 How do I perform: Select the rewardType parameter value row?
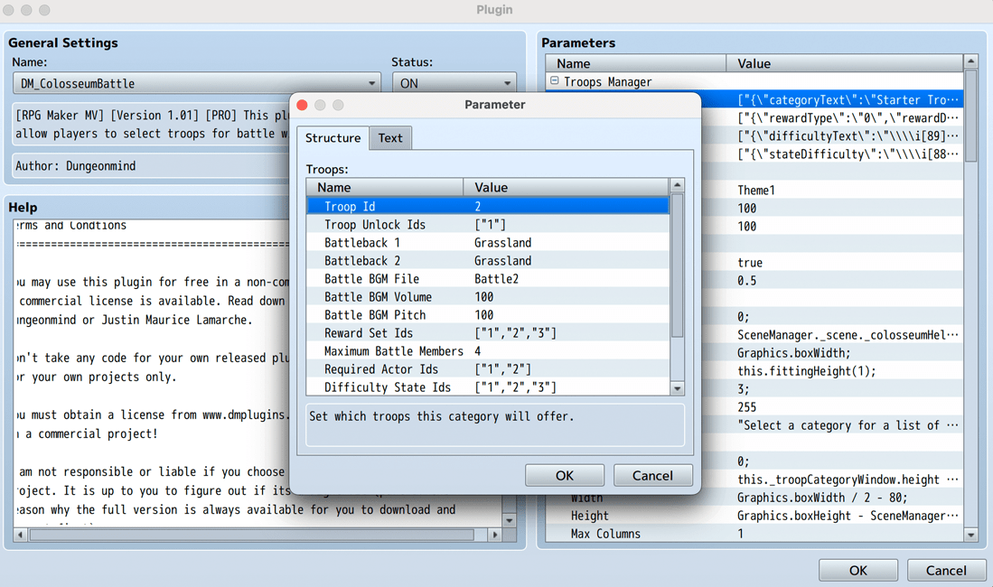[848, 117]
